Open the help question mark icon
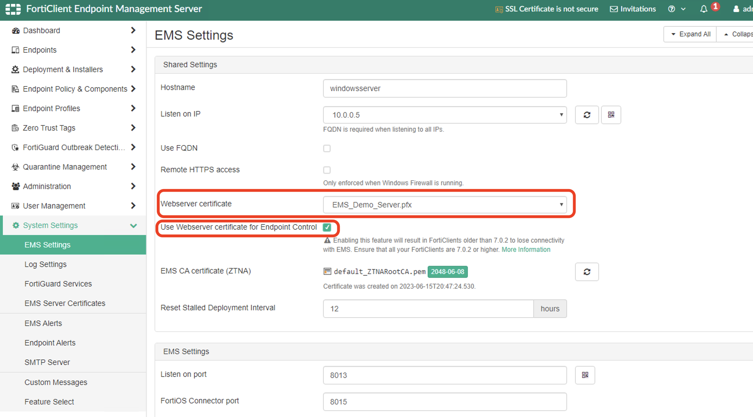This screenshot has height=417, width=753. [671, 9]
